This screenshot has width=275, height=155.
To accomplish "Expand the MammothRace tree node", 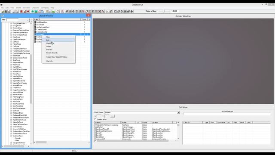I will tap(11, 92).
